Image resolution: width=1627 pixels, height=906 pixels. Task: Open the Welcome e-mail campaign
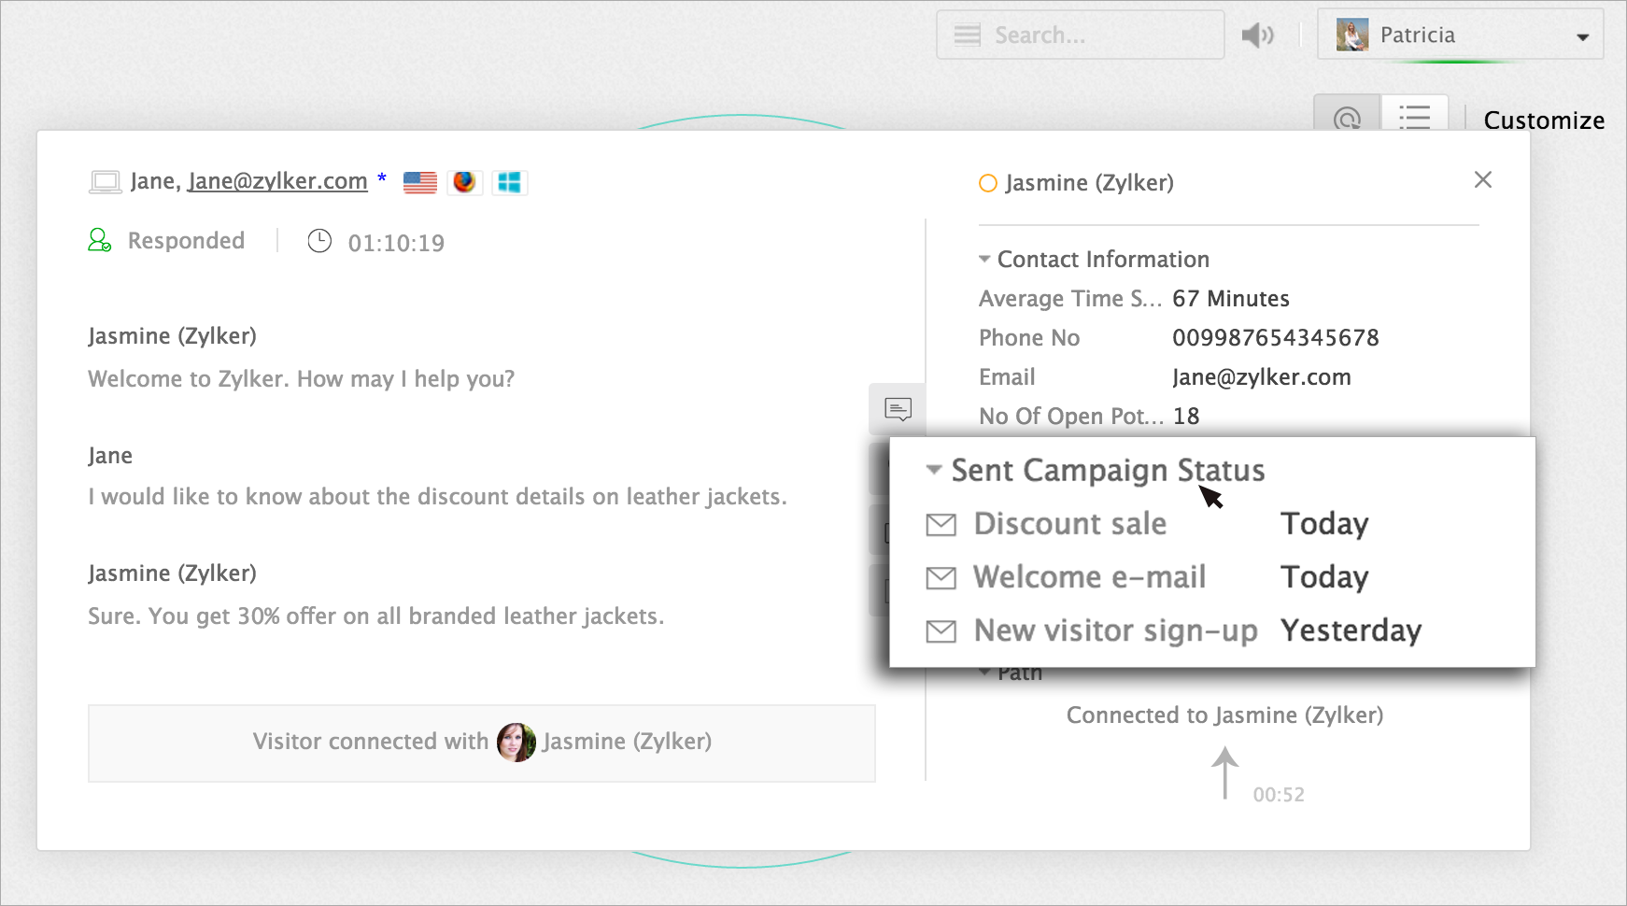[1090, 577]
